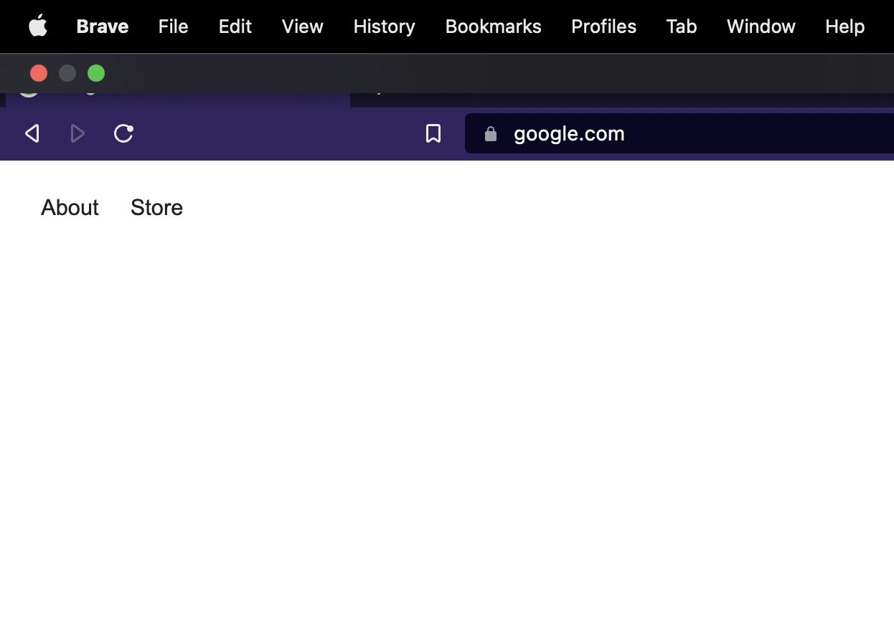Open Google's Store page

tap(156, 207)
